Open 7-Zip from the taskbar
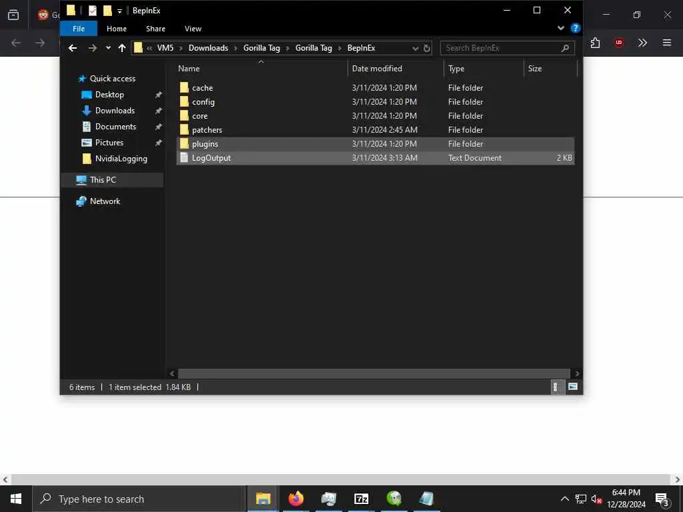The width and height of the screenshot is (683, 512). pos(361,499)
